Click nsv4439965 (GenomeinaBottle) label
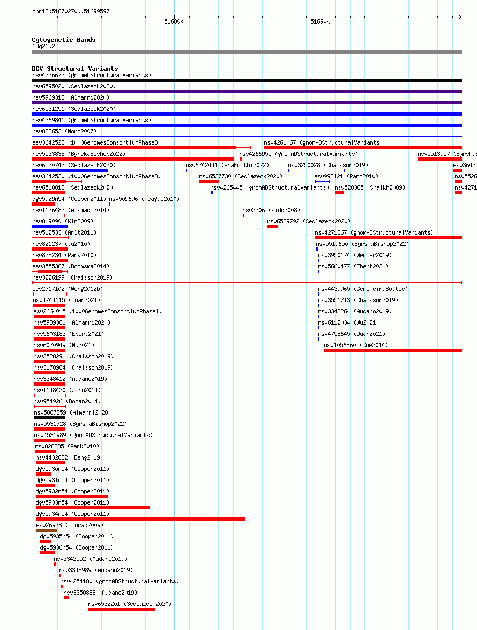Screen dimensions: 477x630 [363, 289]
